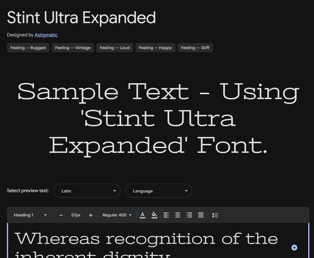314x258 pixels.
Task: Align text right
Action: coord(189,215)
